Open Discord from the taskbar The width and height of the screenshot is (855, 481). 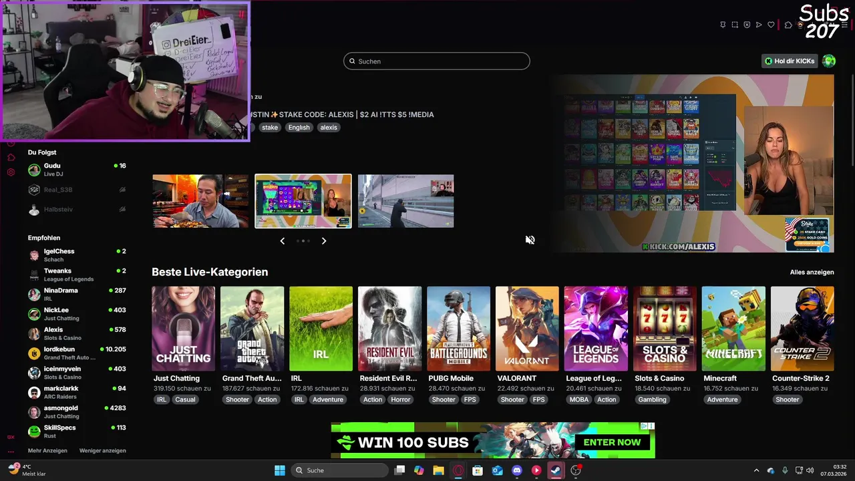point(516,470)
